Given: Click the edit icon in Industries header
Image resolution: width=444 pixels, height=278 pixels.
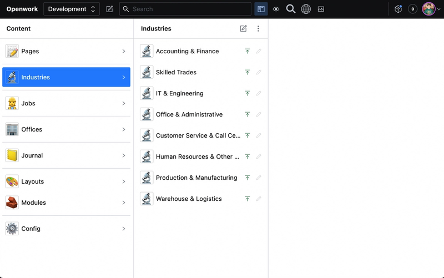Looking at the screenshot, I should point(243,29).
